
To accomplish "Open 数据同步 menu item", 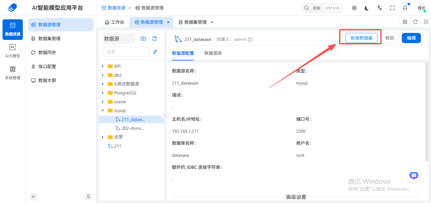I will click(61, 53).
